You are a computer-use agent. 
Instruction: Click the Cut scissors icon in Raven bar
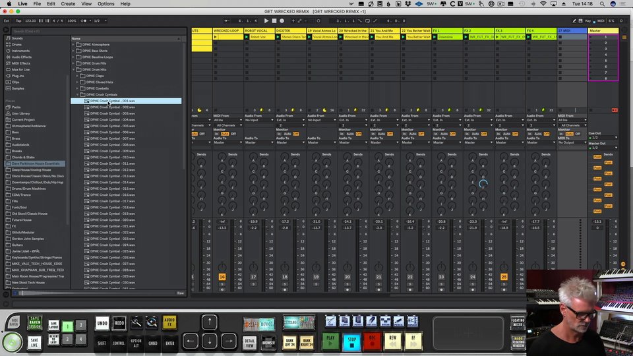[330, 322]
